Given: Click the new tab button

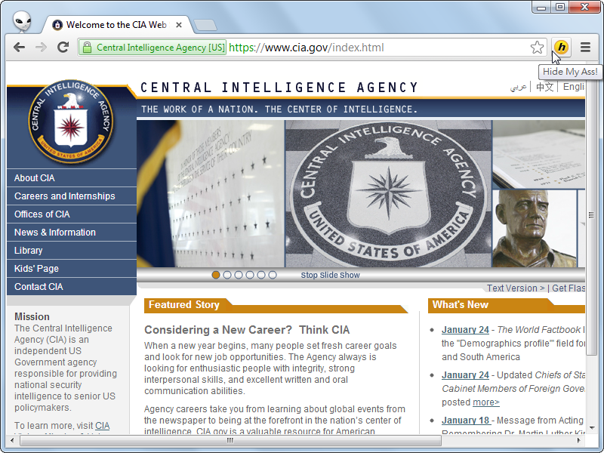Looking at the screenshot, I should point(205,25).
